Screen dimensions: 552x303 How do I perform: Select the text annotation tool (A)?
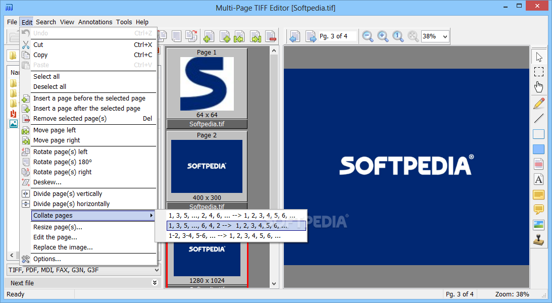tap(539, 179)
